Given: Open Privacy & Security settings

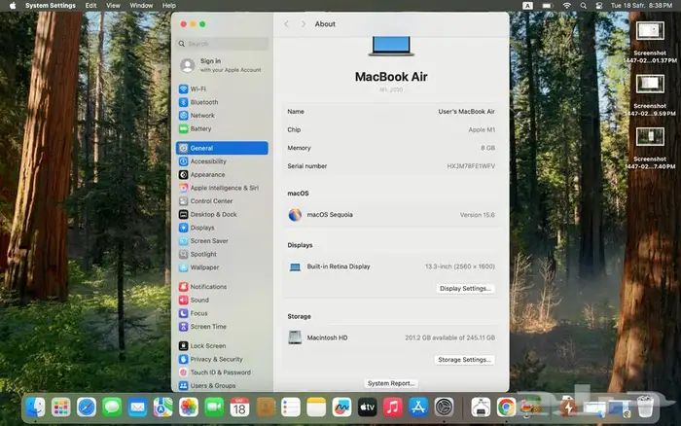Looking at the screenshot, I should click(222, 359).
